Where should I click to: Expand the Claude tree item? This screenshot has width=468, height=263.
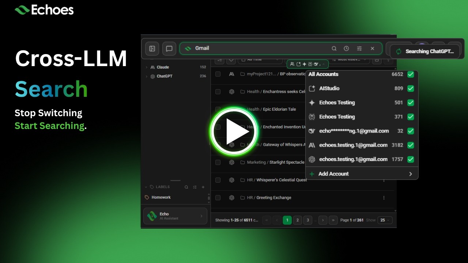pos(147,67)
